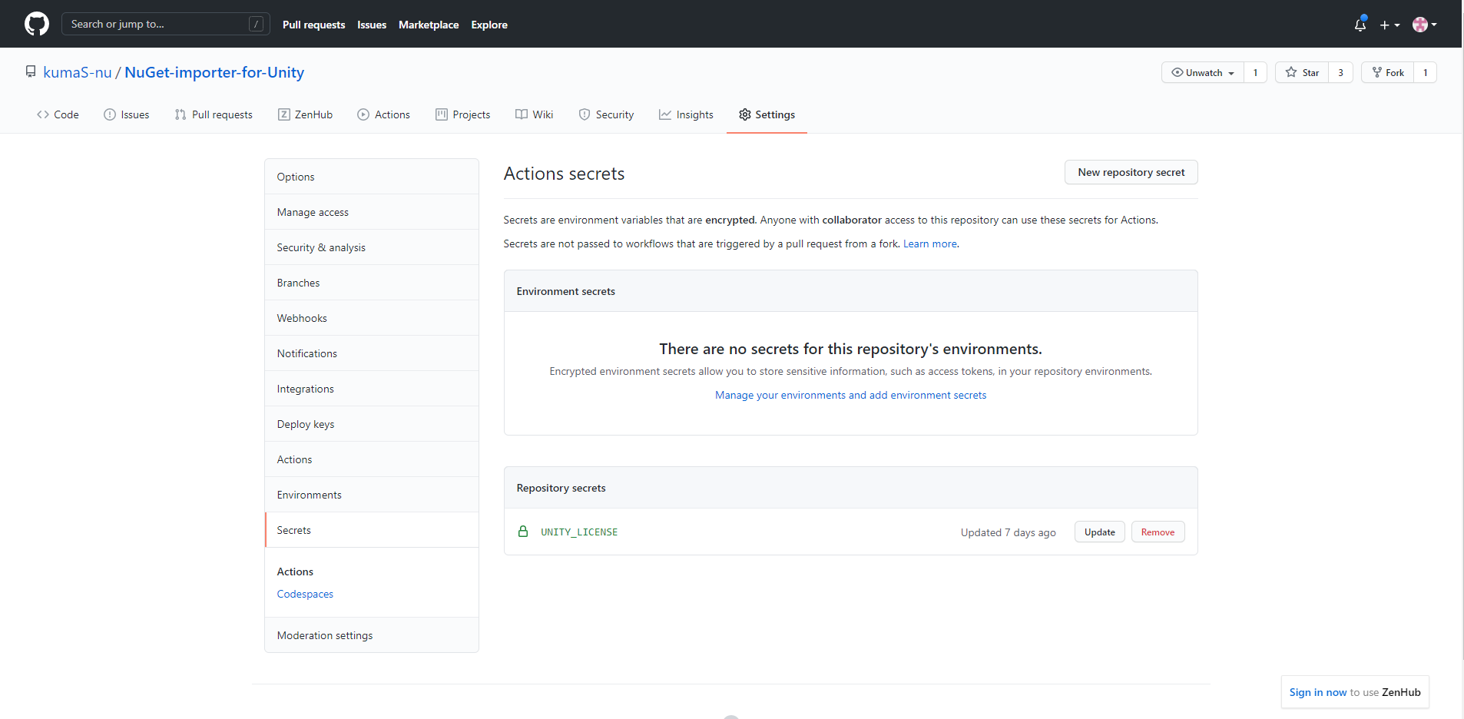Click Sign in now for ZenHub
The width and height of the screenshot is (1464, 719).
click(x=1317, y=691)
